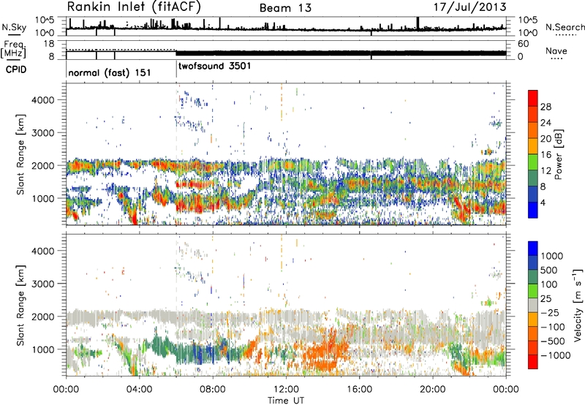Click the '20:00' time axis label
The width and height of the screenshot is (585, 405).
pos(432,390)
